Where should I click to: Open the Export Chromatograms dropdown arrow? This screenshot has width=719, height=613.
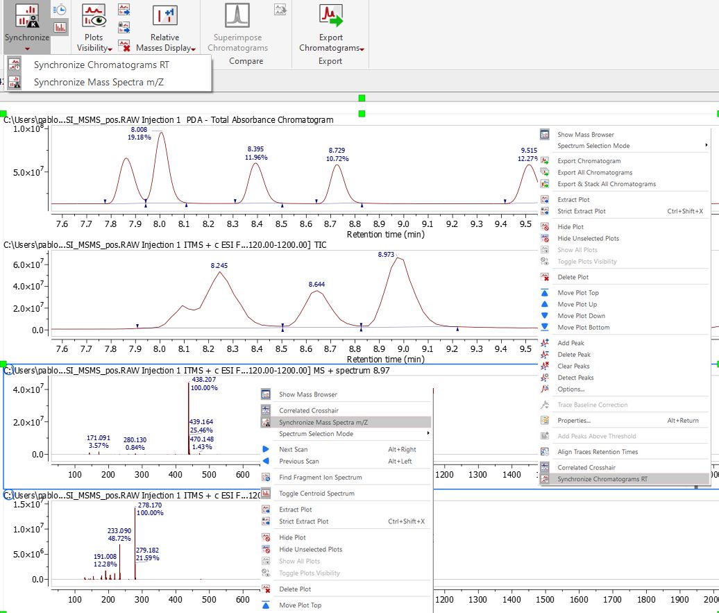click(x=362, y=49)
